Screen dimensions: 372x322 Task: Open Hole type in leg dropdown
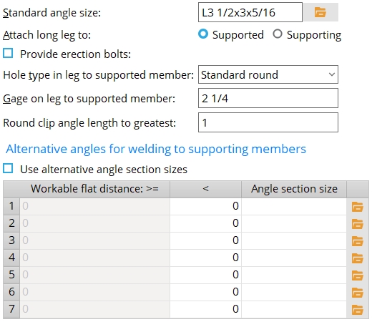click(268, 74)
